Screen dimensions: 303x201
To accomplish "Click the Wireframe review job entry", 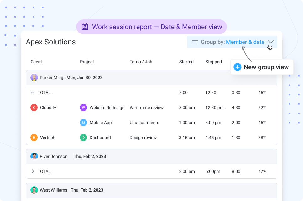I will coord(147,108).
